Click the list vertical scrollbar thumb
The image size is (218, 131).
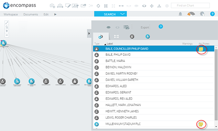216,85
